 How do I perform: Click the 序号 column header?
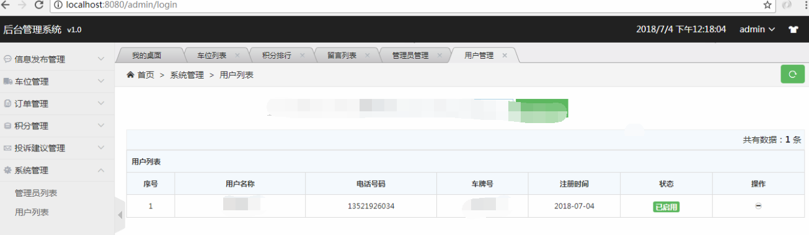[151, 184]
